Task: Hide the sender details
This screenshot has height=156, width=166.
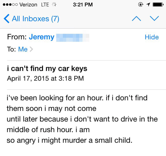Action: coord(152,37)
